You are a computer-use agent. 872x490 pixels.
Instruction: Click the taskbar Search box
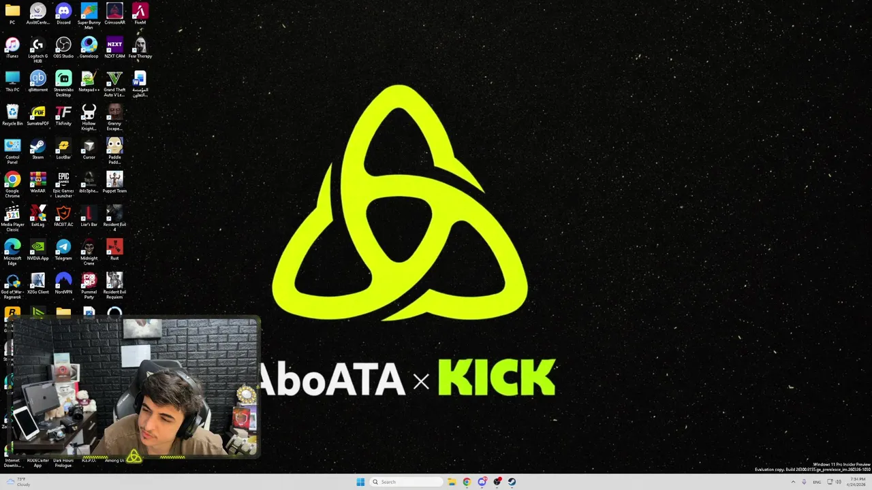(406, 482)
